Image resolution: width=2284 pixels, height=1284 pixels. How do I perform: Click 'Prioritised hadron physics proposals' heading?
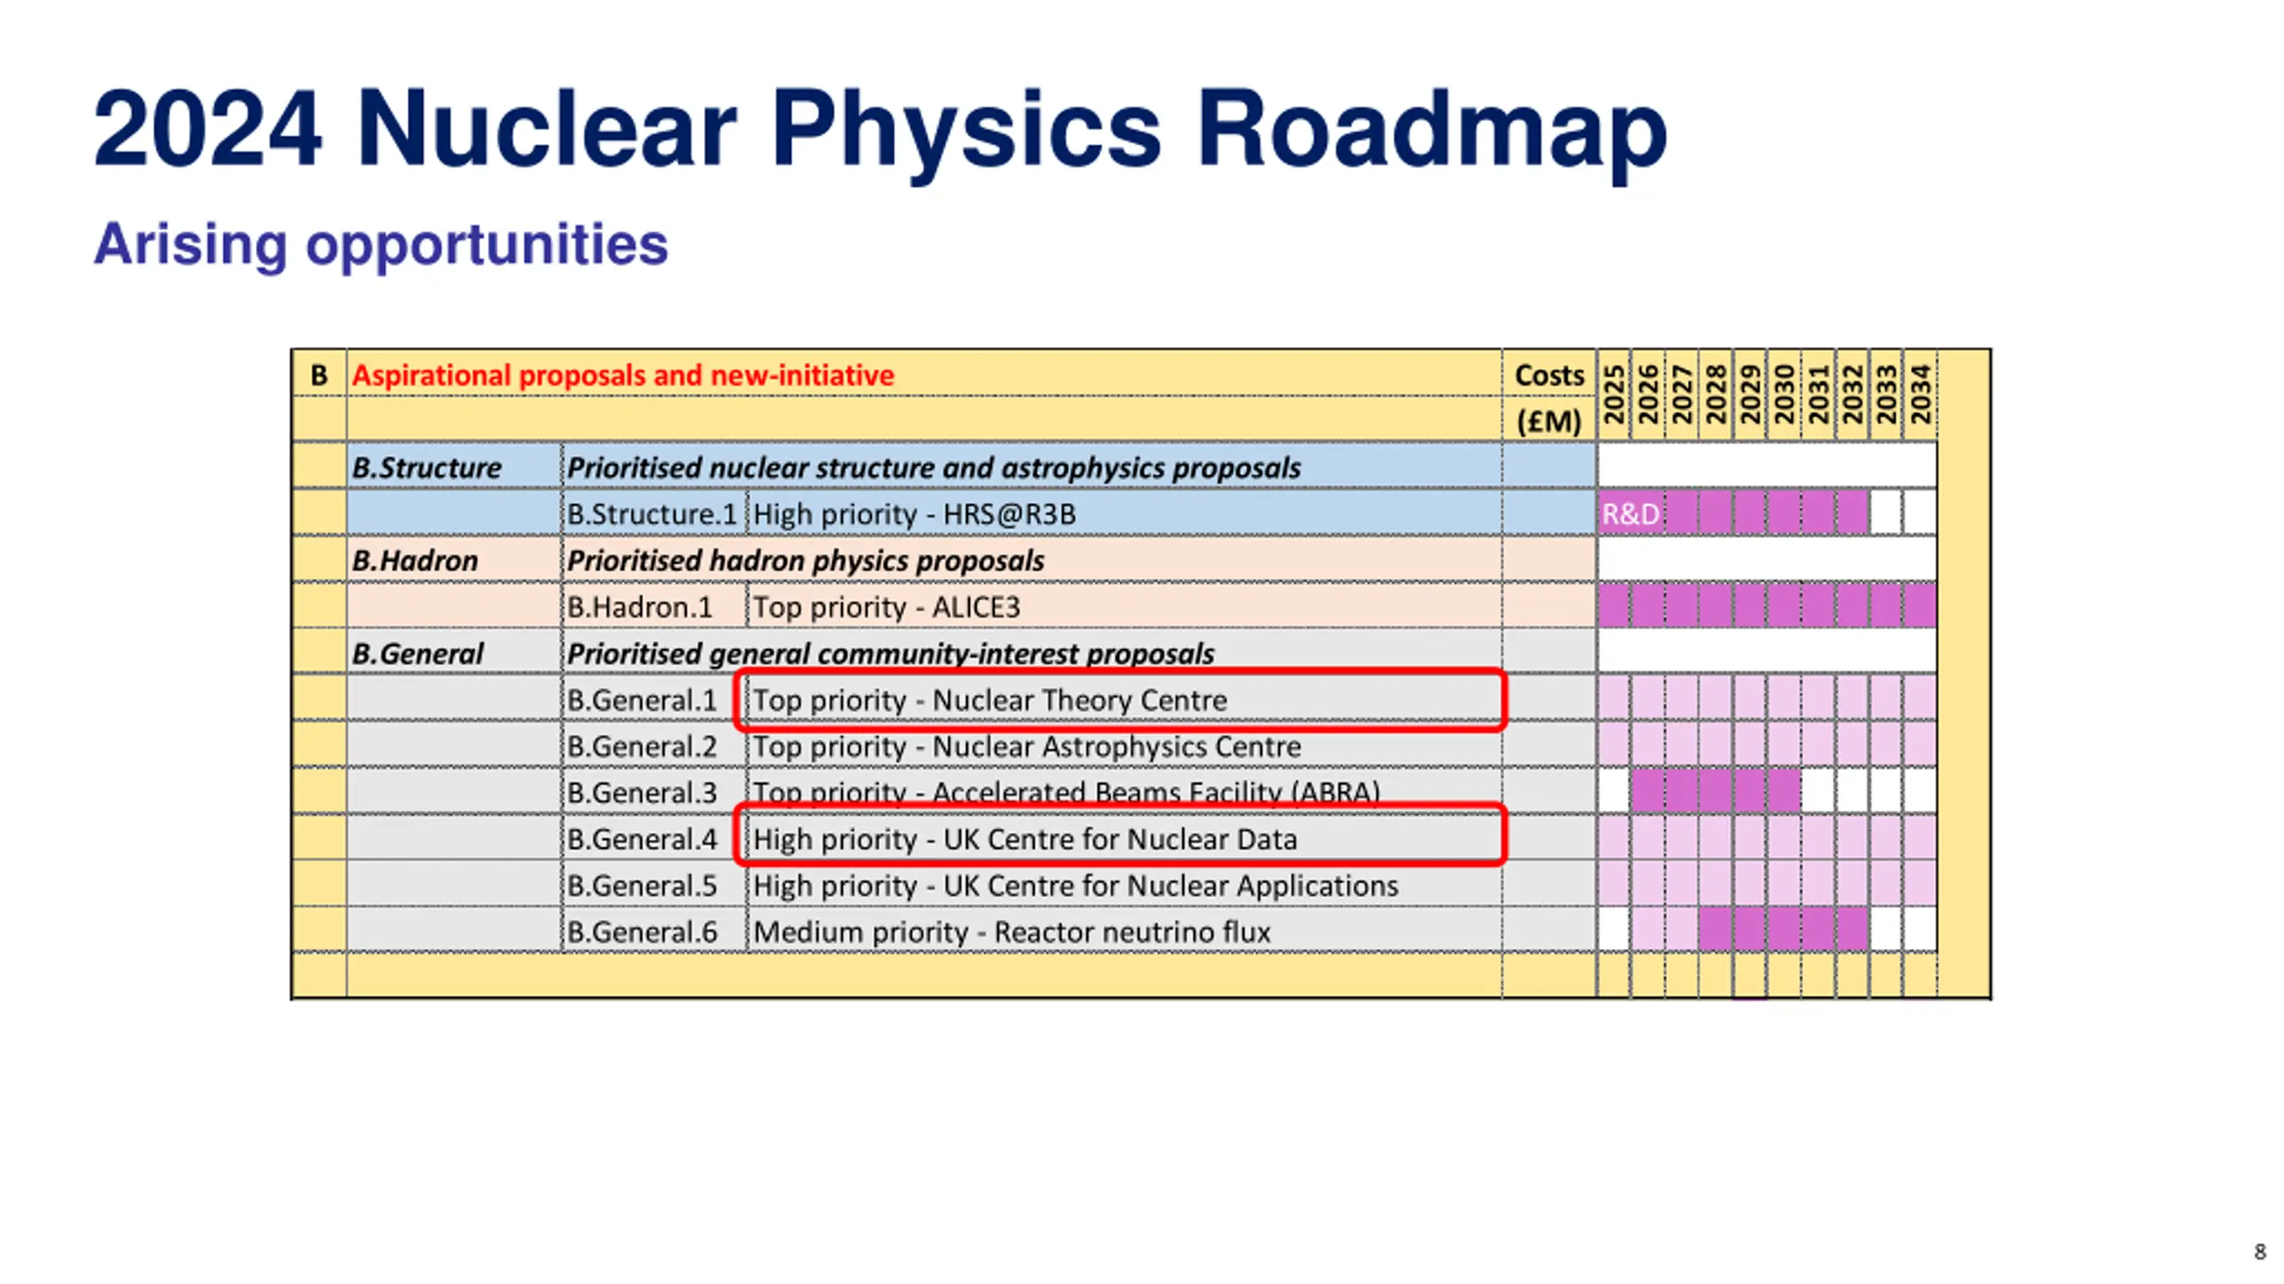coord(805,561)
